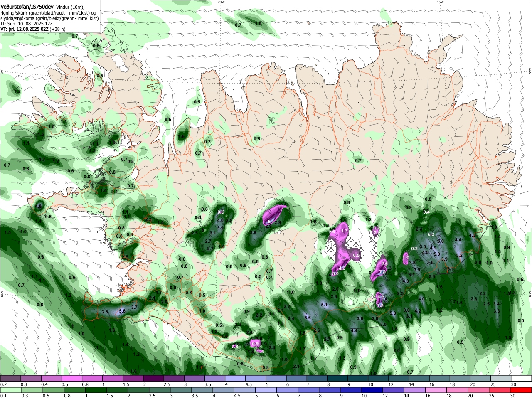Select the lower rain-scale violet swatch labeled 14
The image size is (532, 399).
coord(415,390)
